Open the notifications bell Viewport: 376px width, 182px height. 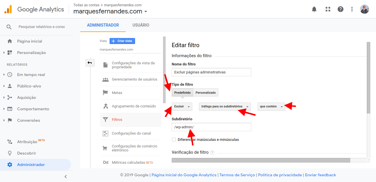pyautogui.click(x=314, y=9)
